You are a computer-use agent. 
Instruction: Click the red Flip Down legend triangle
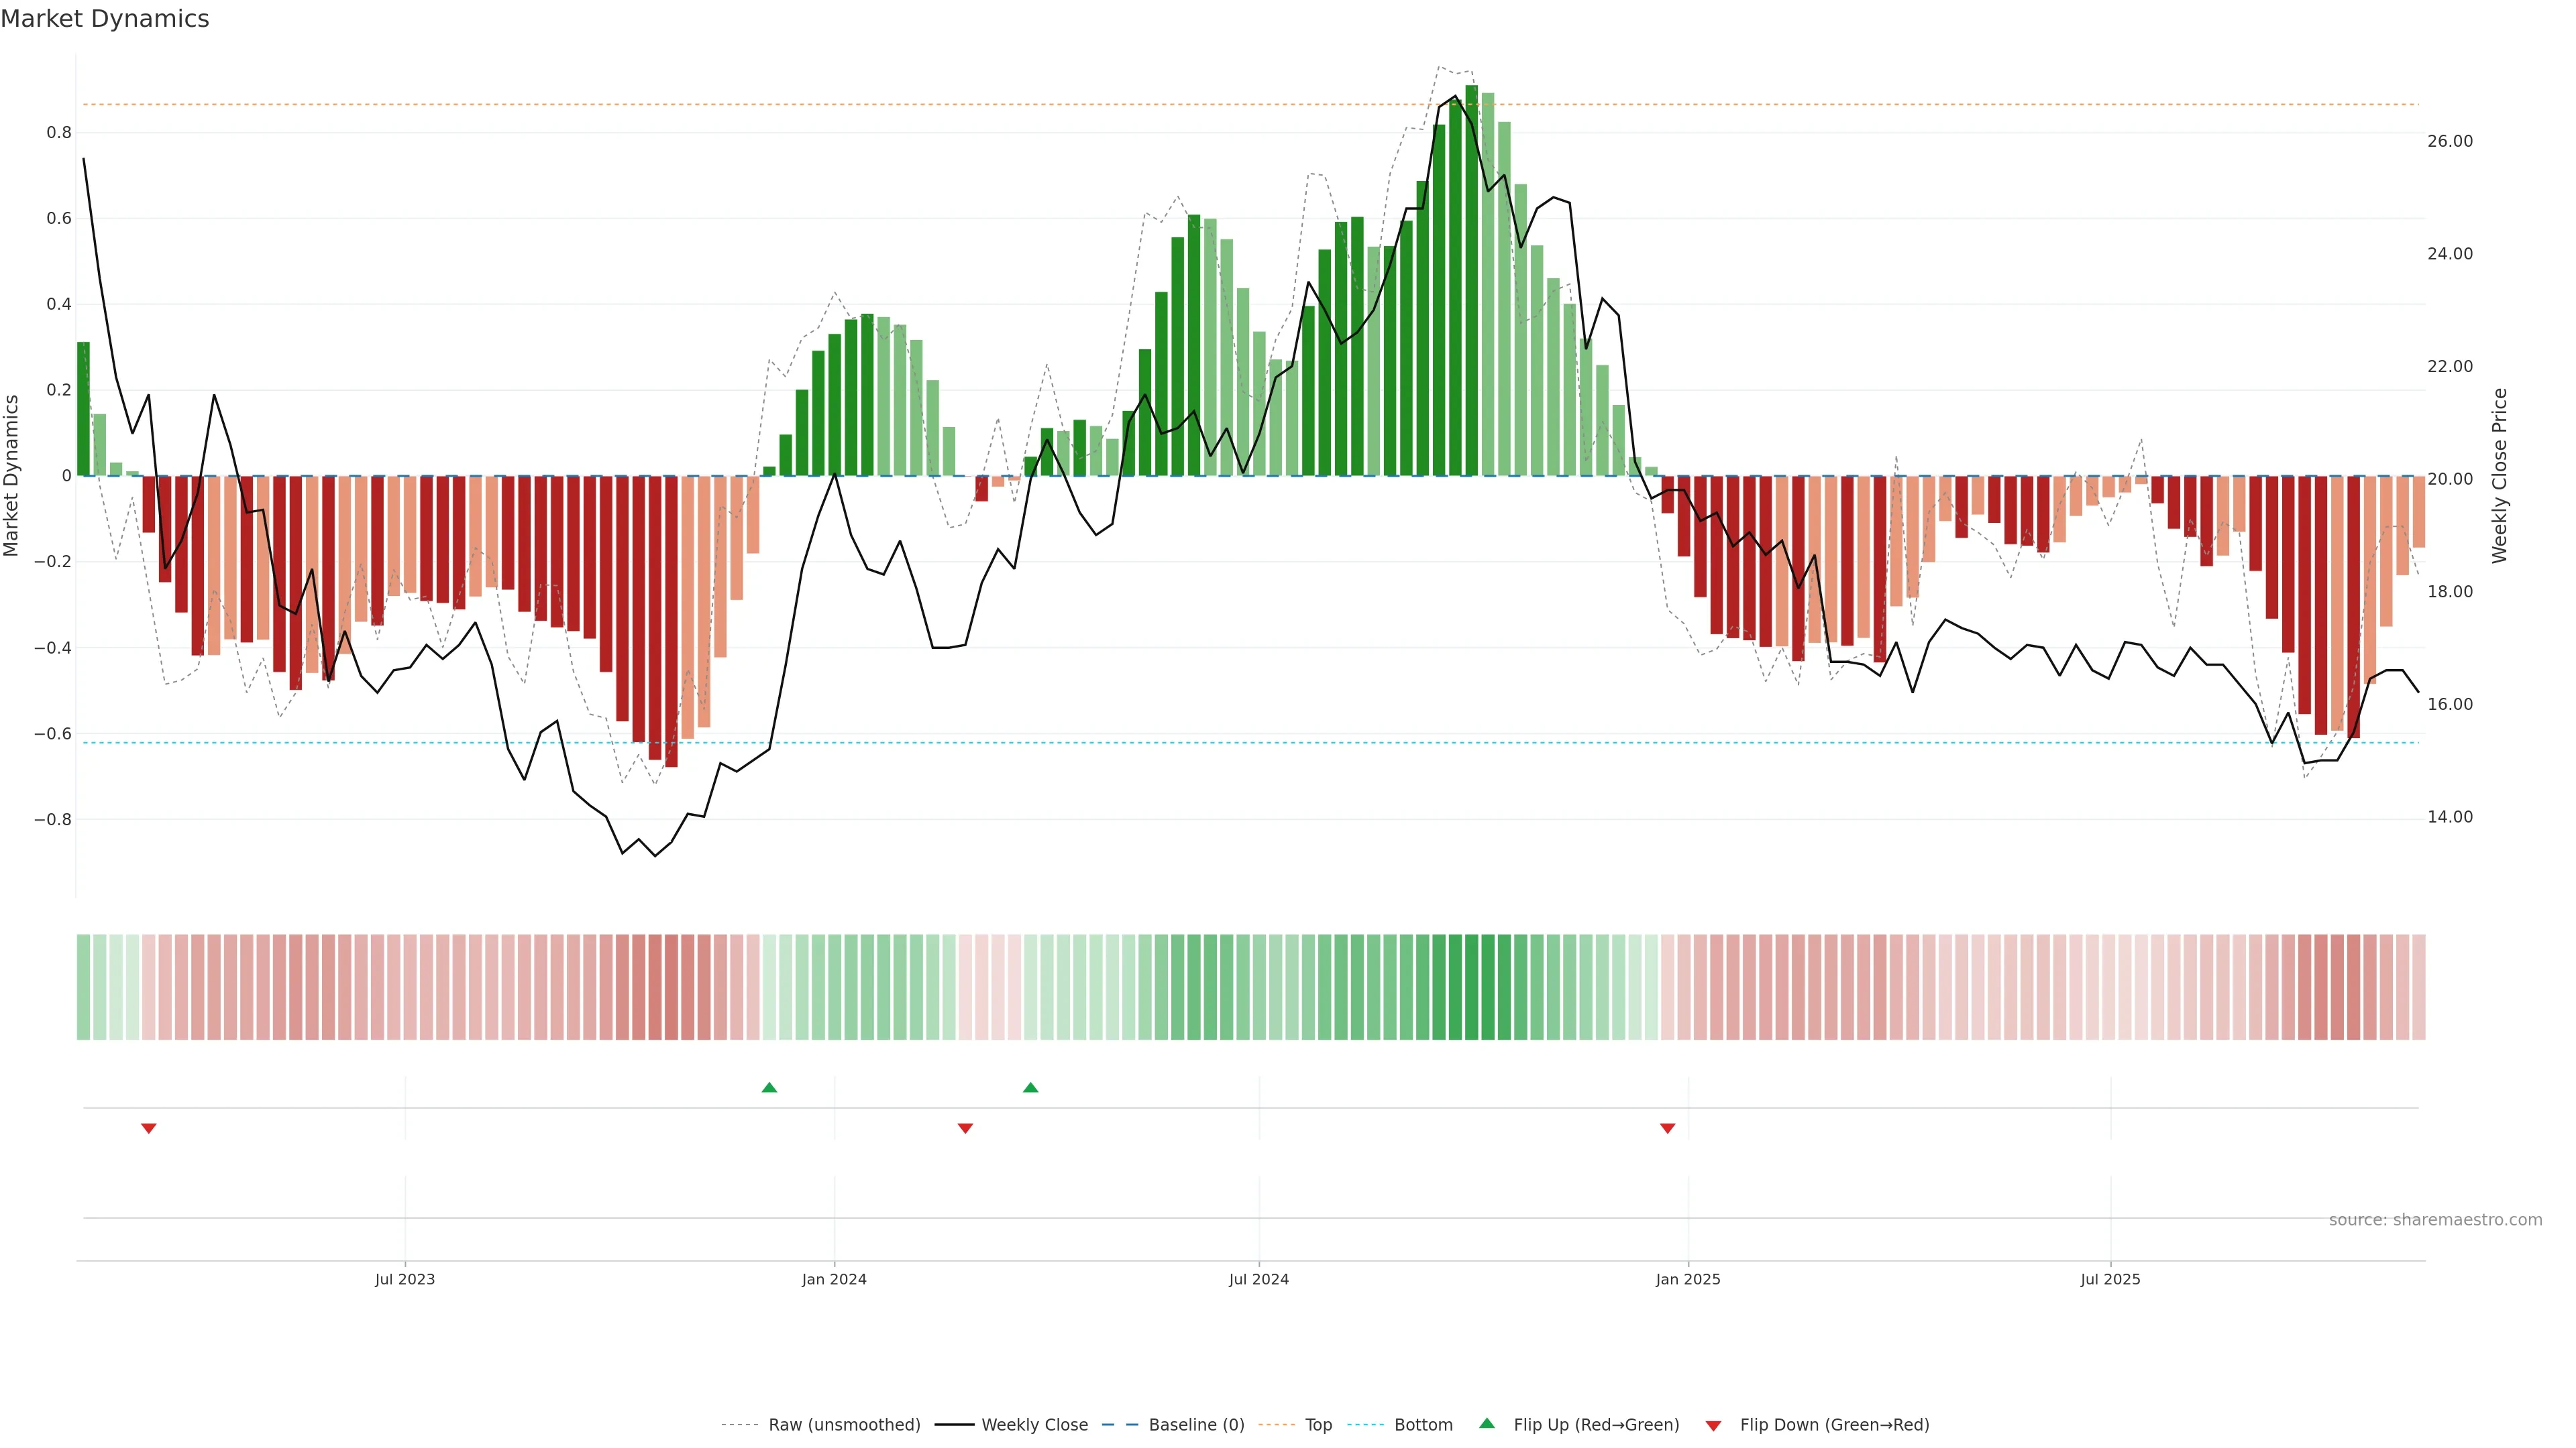(x=1713, y=1425)
